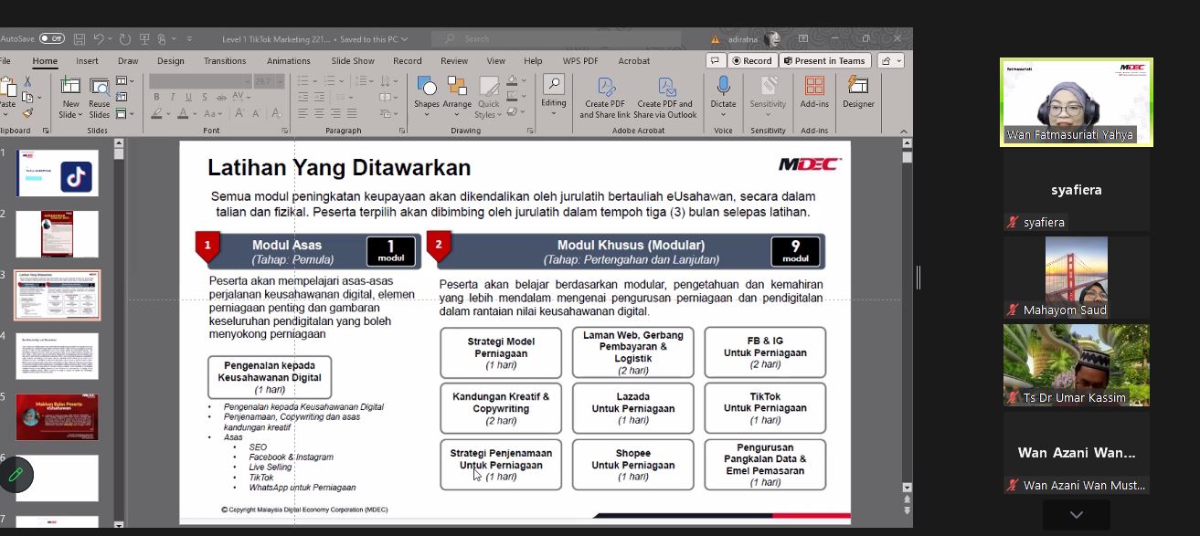Toggle Bold formatting
The image size is (1200, 536).
click(x=156, y=98)
